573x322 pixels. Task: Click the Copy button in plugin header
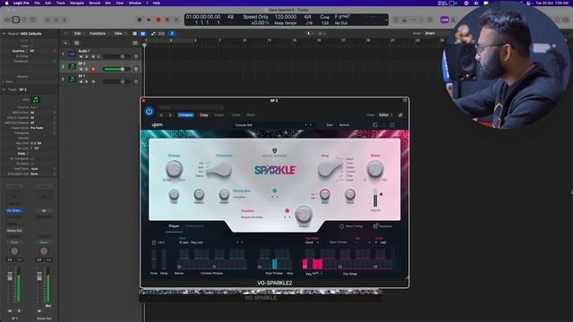[x=204, y=115]
